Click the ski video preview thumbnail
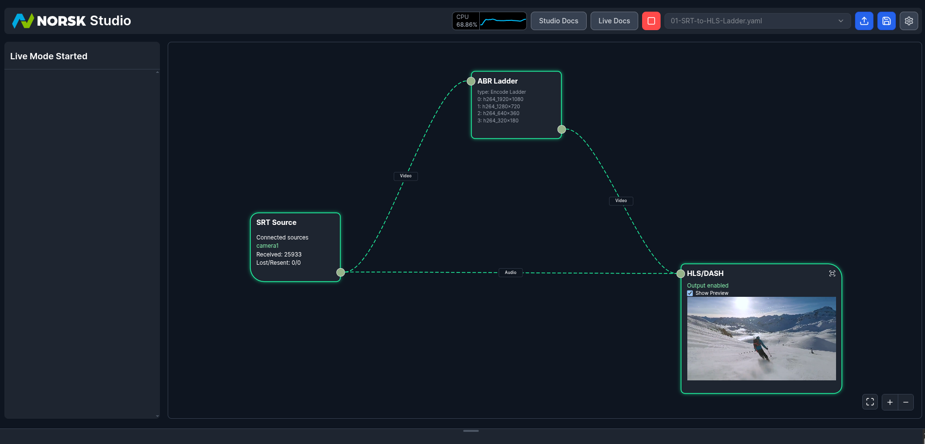The width and height of the screenshot is (925, 444). (761, 338)
